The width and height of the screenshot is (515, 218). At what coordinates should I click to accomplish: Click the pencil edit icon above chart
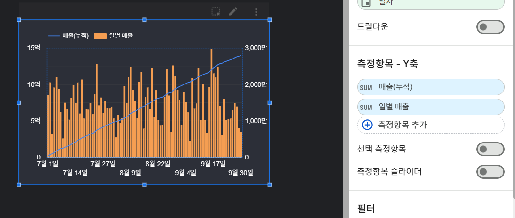[233, 12]
